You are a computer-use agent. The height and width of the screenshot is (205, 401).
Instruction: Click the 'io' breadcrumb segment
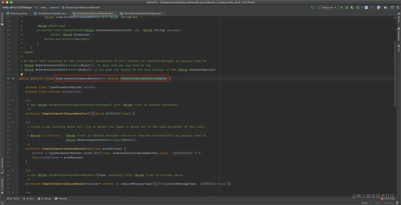click(x=36, y=8)
